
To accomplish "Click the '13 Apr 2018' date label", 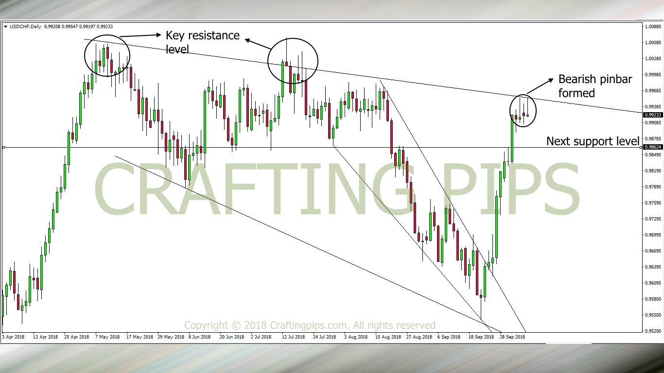I will [x=46, y=337].
